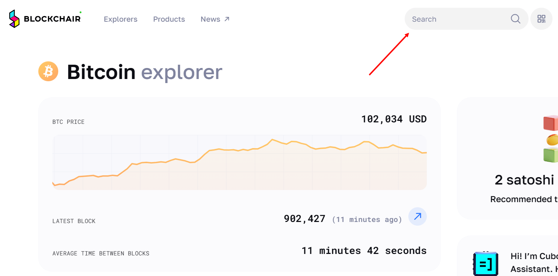Image resolution: width=558 pixels, height=276 pixels.
Task: Click the '2 satoshi' fee text
Action: (524, 180)
